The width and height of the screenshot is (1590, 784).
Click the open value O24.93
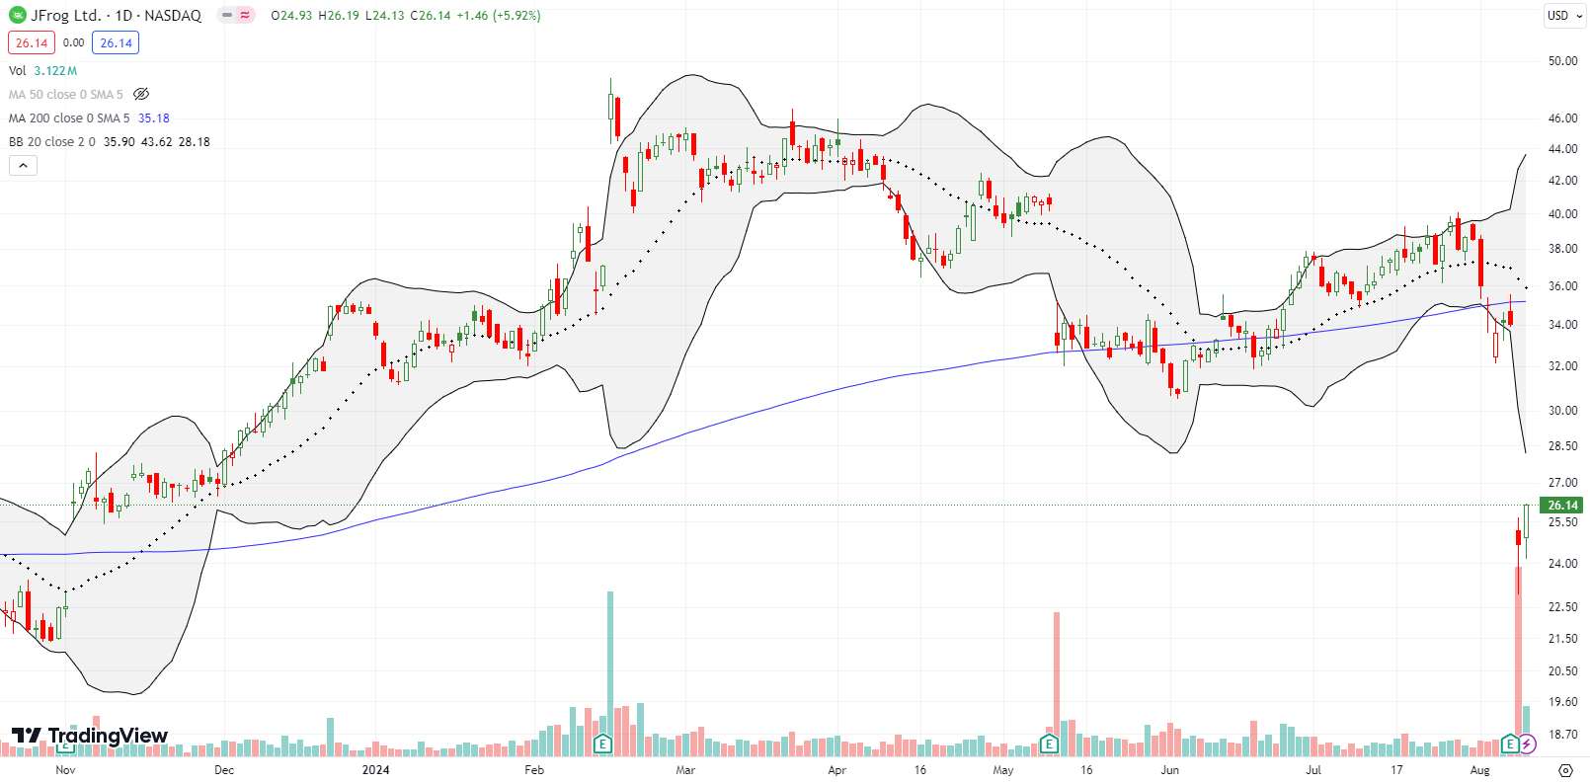292,15
